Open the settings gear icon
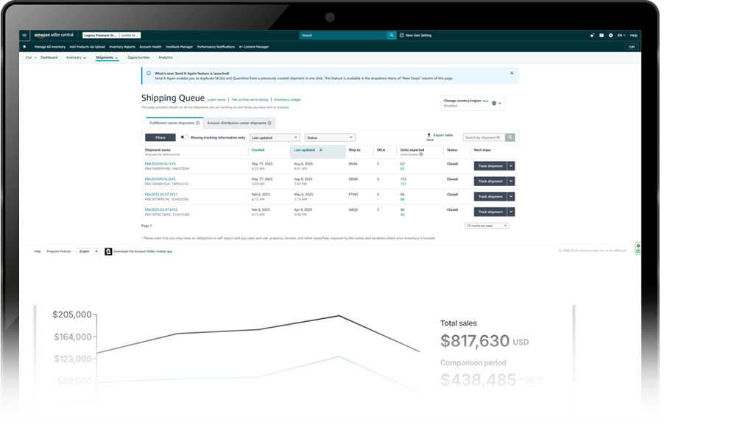The width and height of the screenshot is (754, 438). 610,35
